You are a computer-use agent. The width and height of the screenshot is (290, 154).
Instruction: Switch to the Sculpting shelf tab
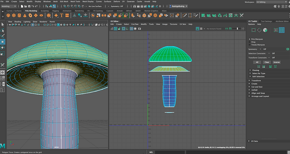click(45, 11)
